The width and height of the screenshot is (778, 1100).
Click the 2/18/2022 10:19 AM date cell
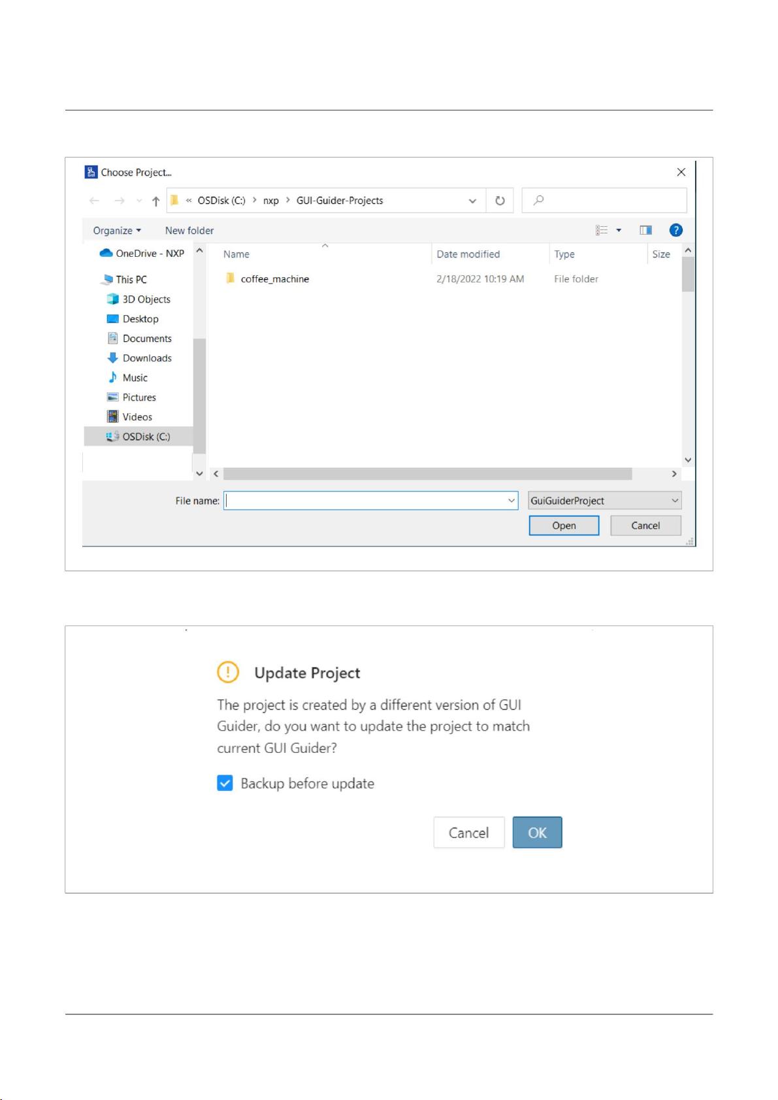pos(480,279)
